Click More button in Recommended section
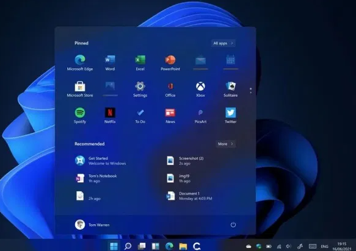 (x=226, y=144)
